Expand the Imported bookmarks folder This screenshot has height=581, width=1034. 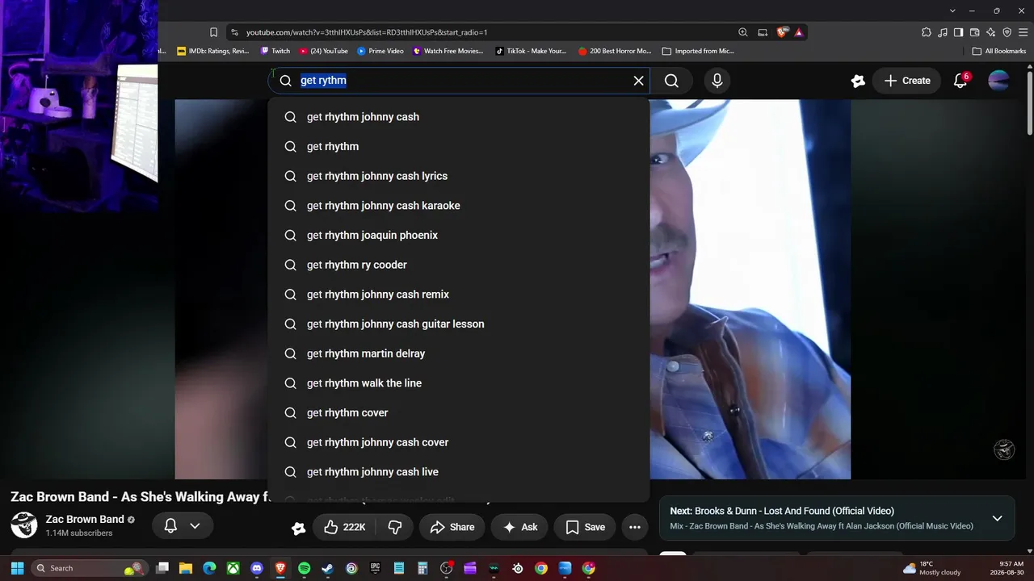pos(698,51)
